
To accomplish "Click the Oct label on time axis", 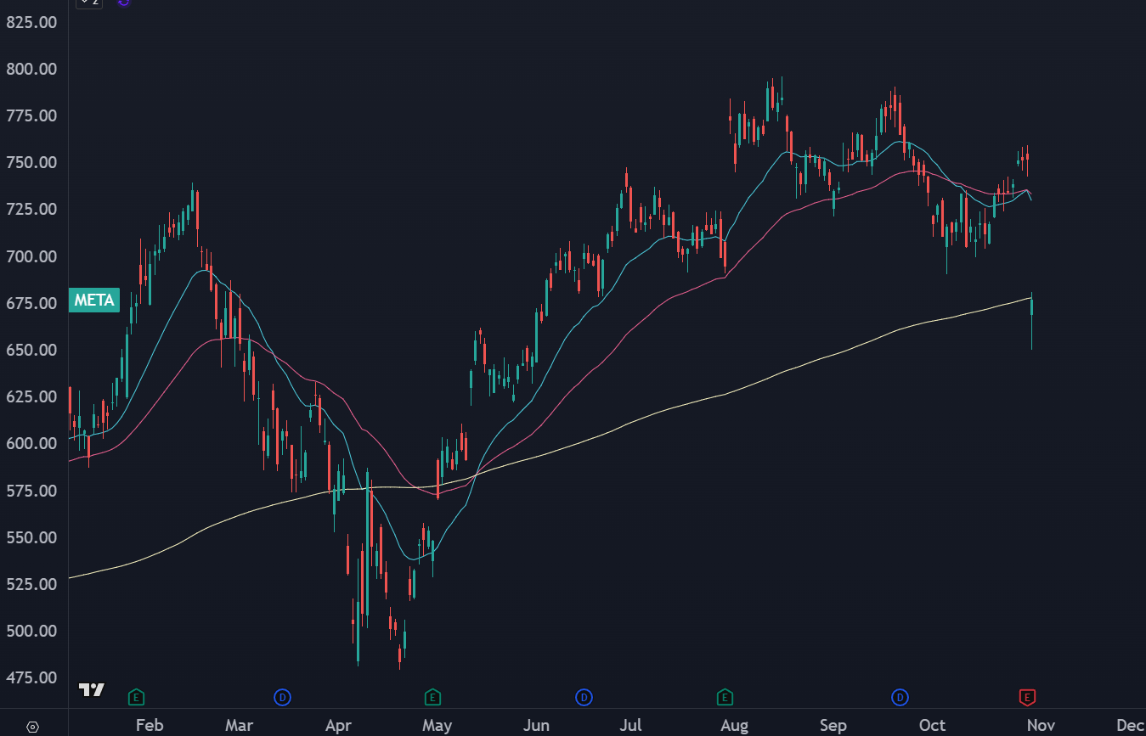I will [x=932, y=725].
